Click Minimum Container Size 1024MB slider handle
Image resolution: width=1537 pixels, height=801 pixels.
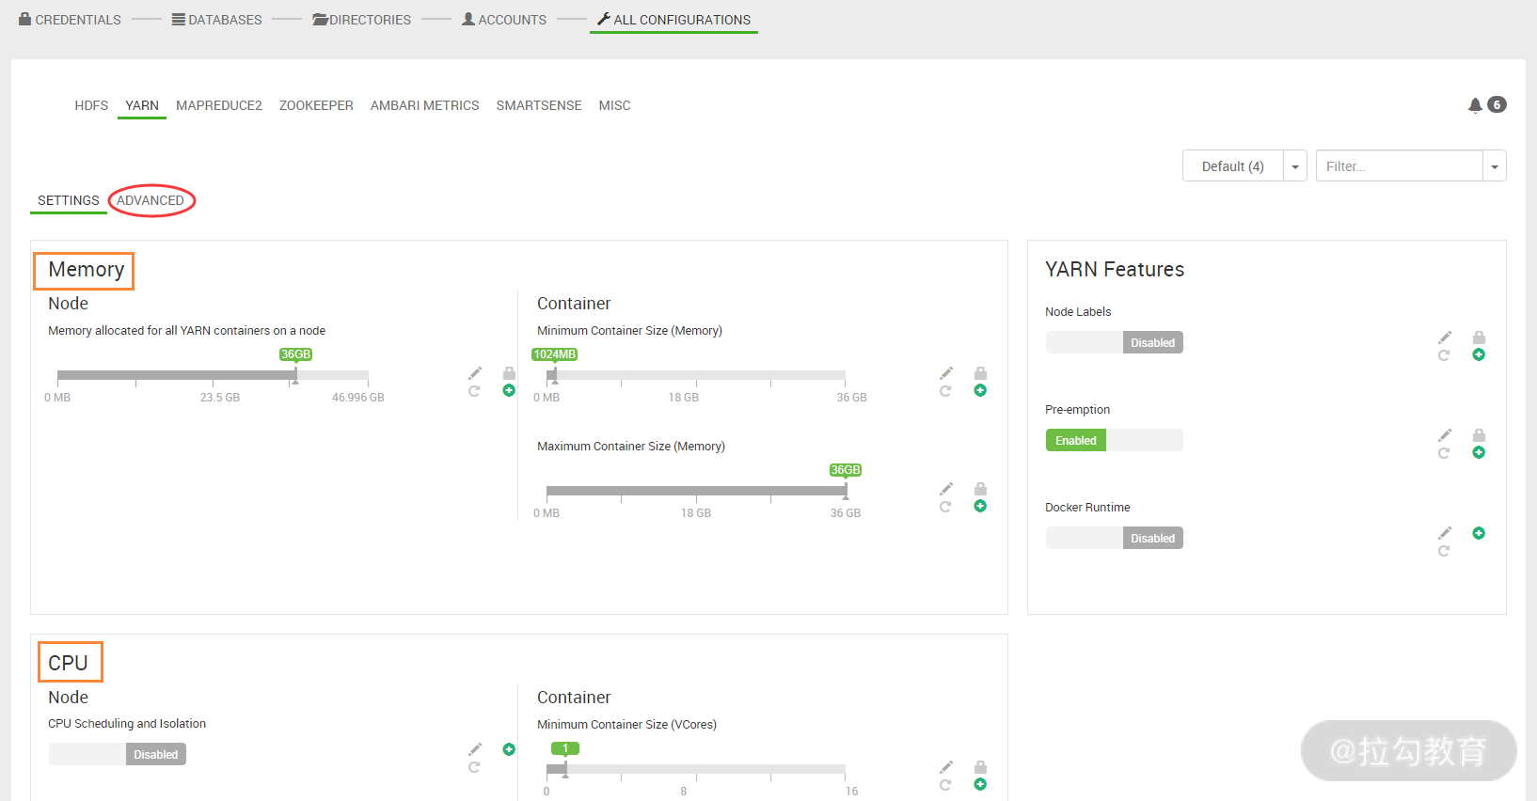[x=554, y=375]
